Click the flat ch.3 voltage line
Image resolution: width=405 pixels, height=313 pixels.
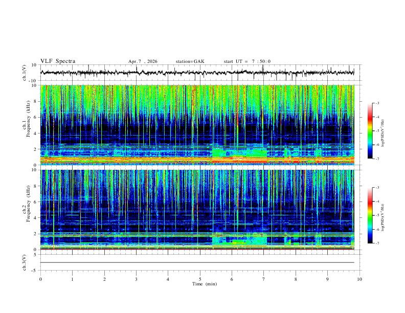(x=197, y=262)
